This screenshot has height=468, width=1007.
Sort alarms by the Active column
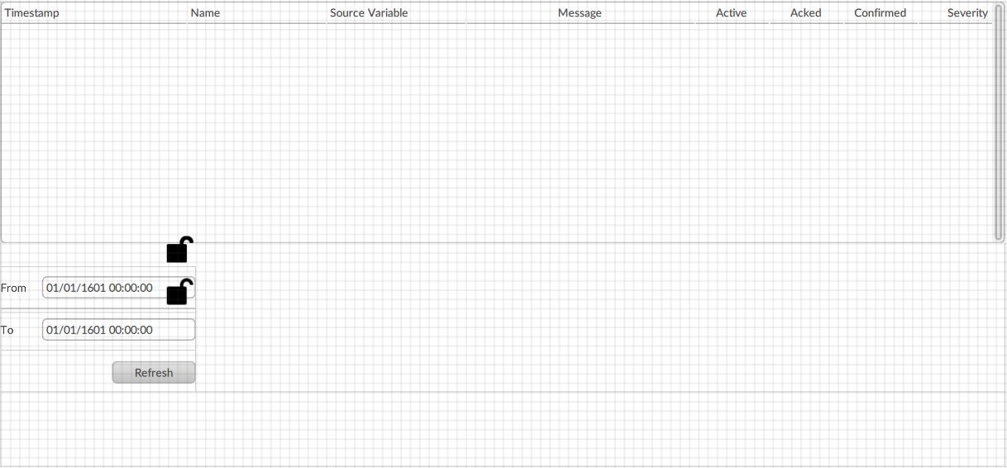coord(732,13)
